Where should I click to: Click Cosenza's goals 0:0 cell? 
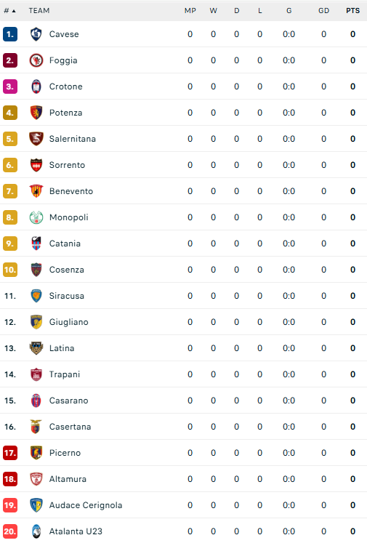(x=289, y=270)
